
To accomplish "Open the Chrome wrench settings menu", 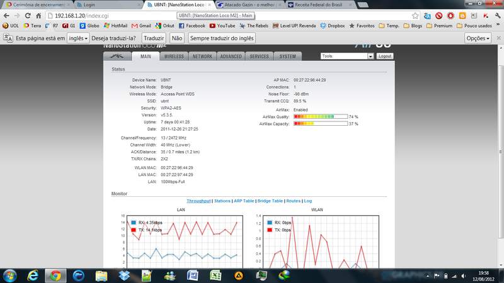I will pyautogui.click(x=498, y=15).
